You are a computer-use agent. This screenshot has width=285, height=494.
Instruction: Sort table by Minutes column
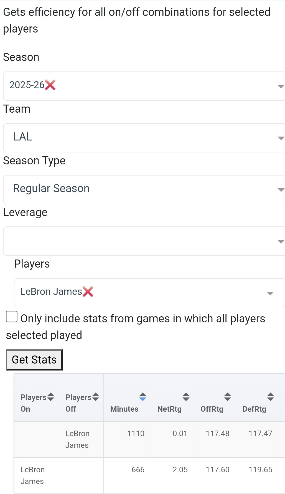tap(143, 397)
